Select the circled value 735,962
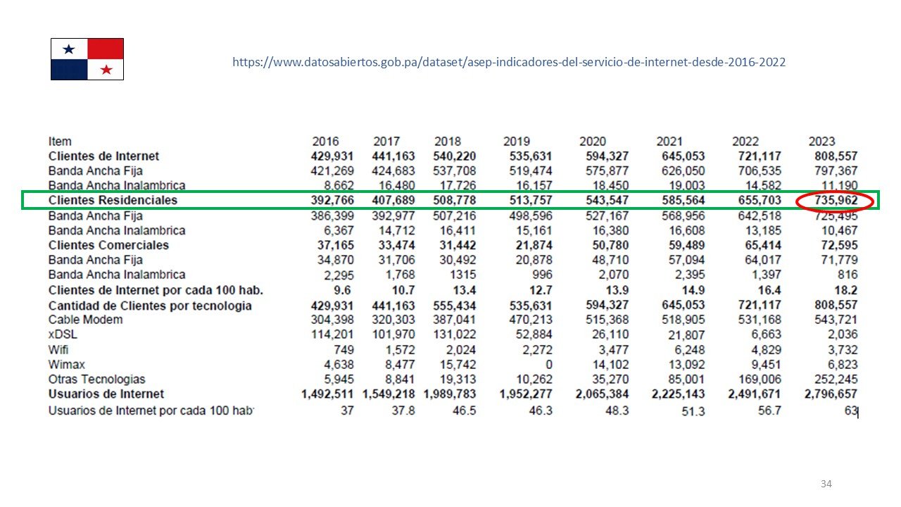901x507 pixels. tap(835, 201)
